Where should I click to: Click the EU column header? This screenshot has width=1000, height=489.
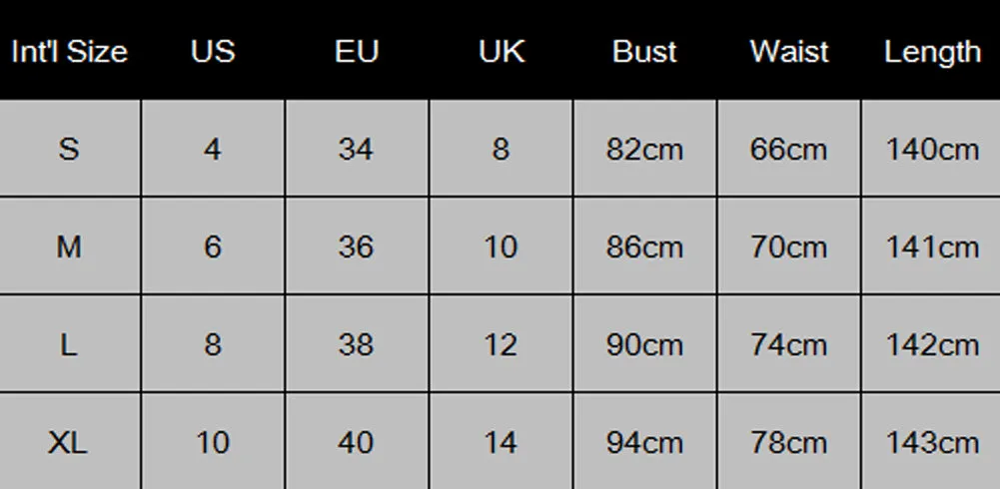tap(357, 52)
